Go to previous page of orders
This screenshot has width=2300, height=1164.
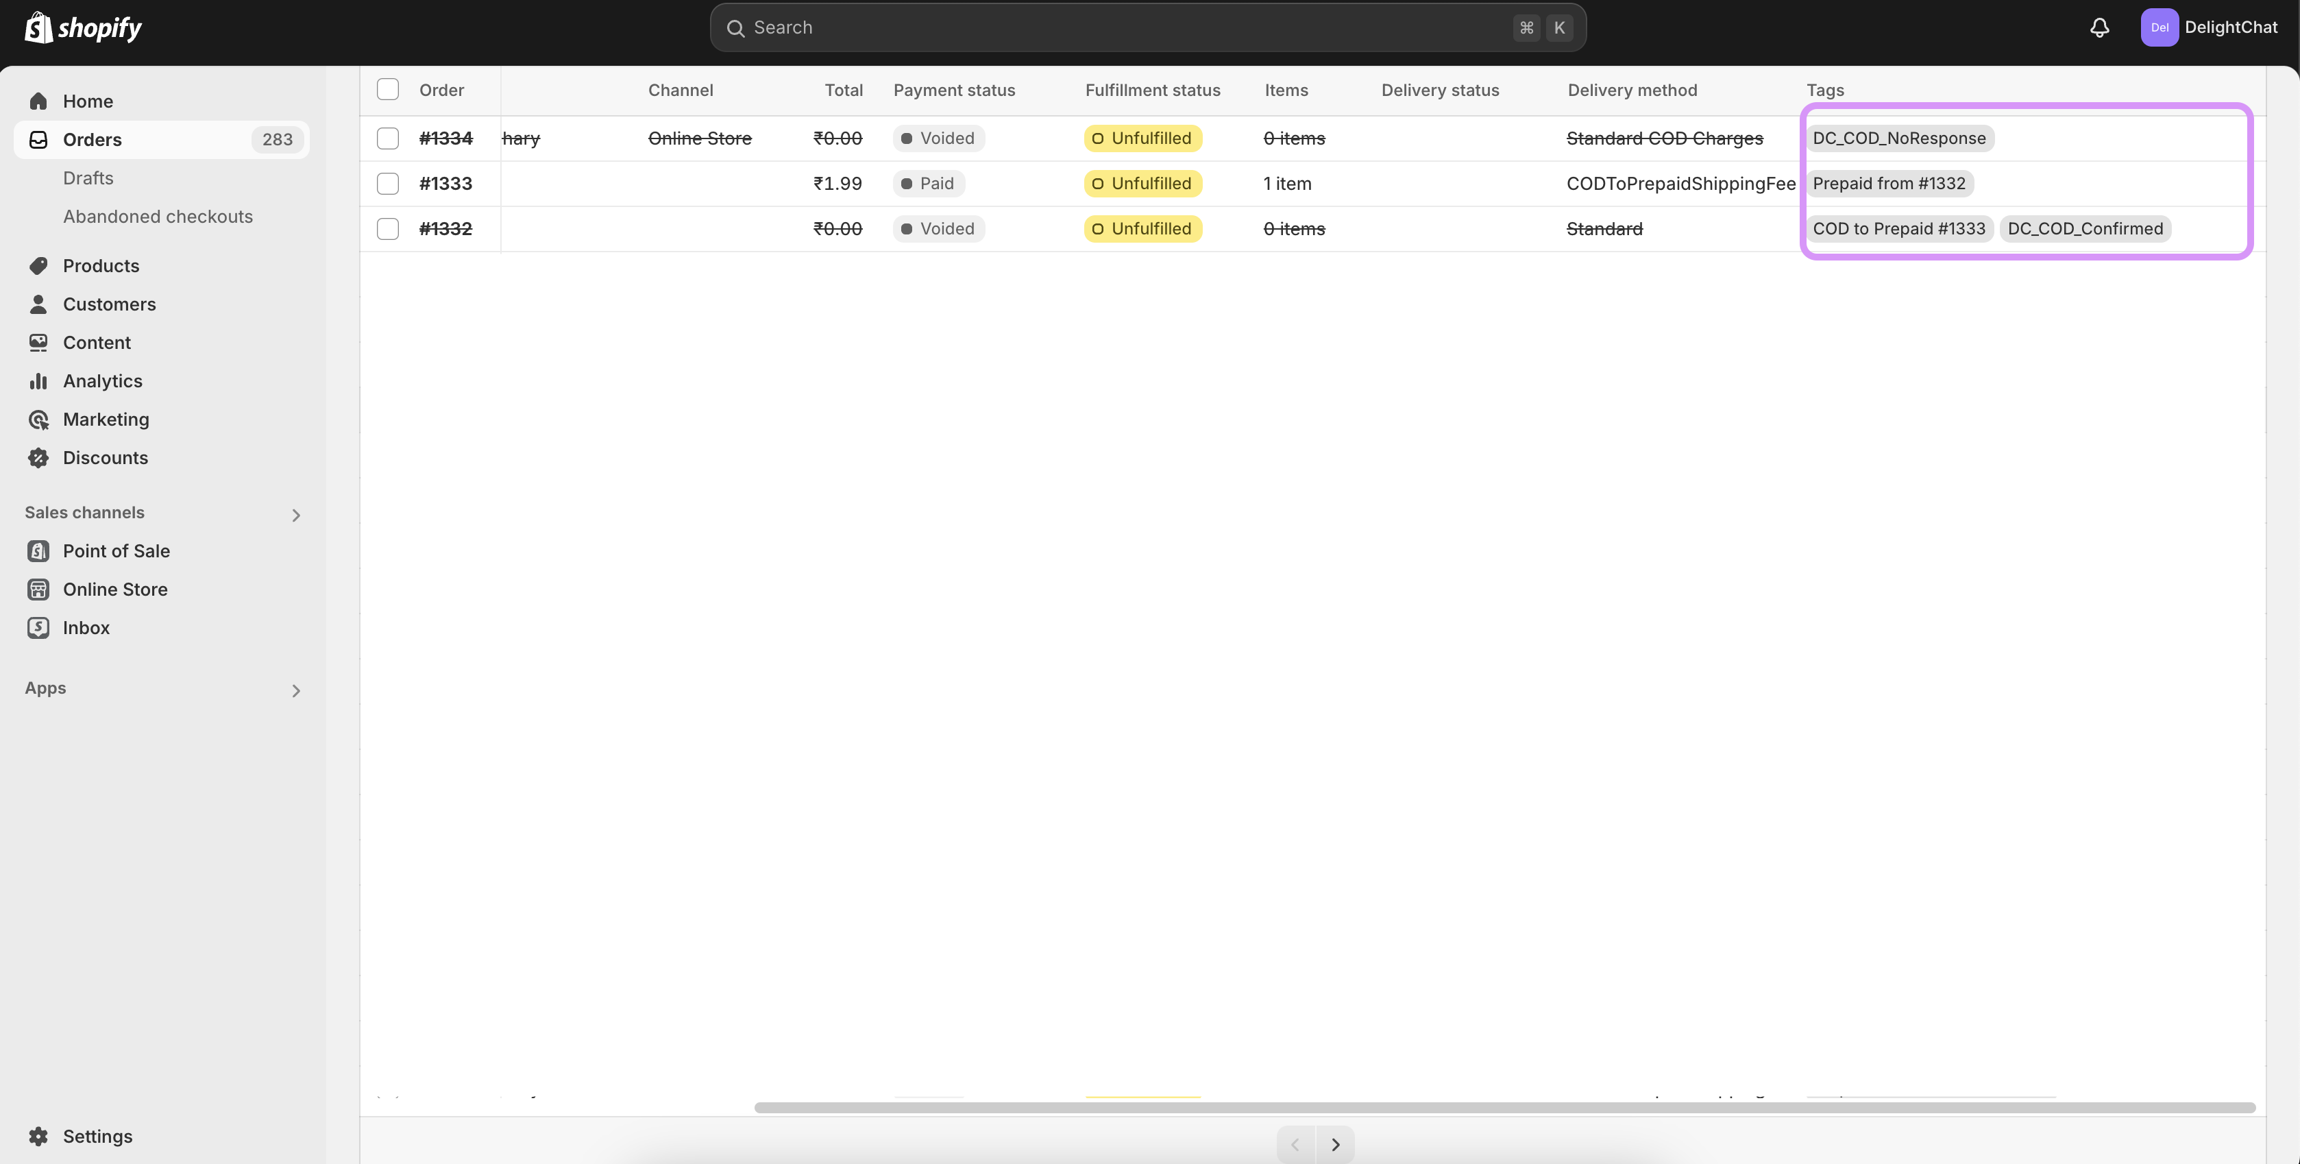point(1295,1144)
